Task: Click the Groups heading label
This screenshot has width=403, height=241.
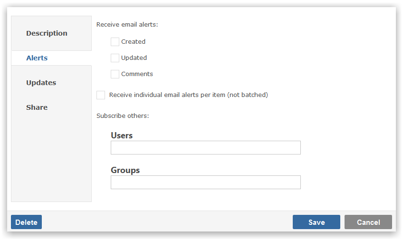Action: click(125, 170)
